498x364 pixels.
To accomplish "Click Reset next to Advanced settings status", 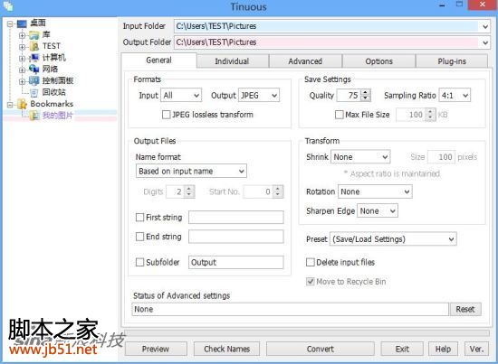I will pos(465,309).
